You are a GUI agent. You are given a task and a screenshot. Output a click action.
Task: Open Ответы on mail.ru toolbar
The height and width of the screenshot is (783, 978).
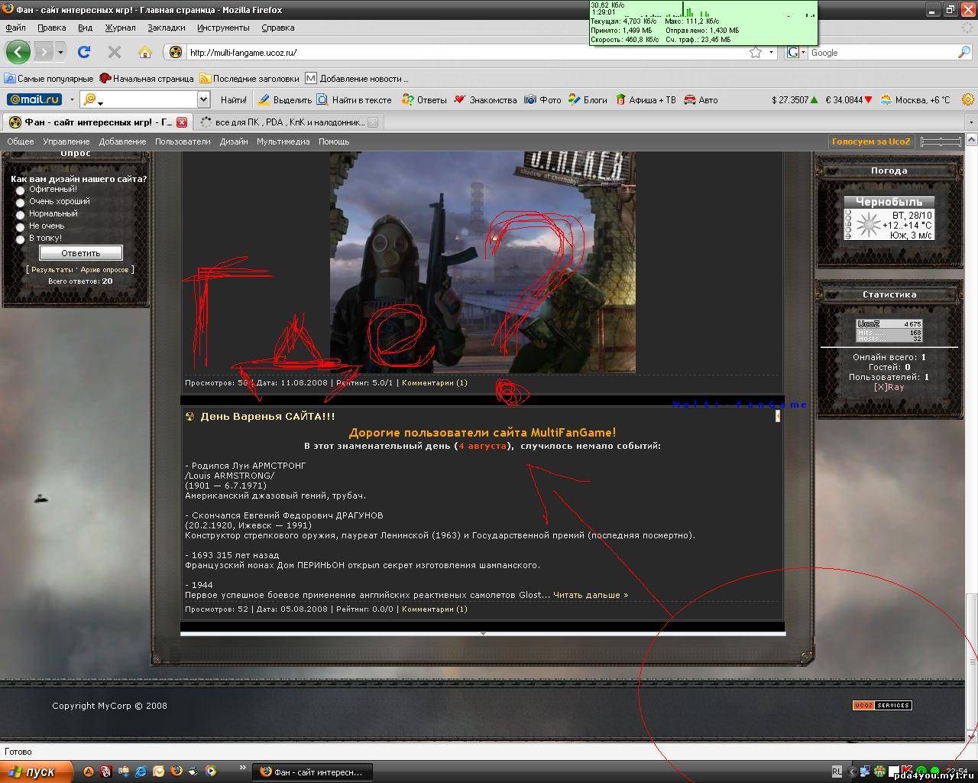click(x=424, y=100)
